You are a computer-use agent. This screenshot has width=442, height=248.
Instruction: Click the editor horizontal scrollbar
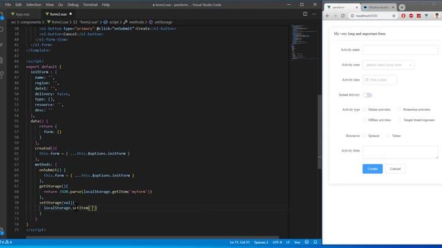152,237
